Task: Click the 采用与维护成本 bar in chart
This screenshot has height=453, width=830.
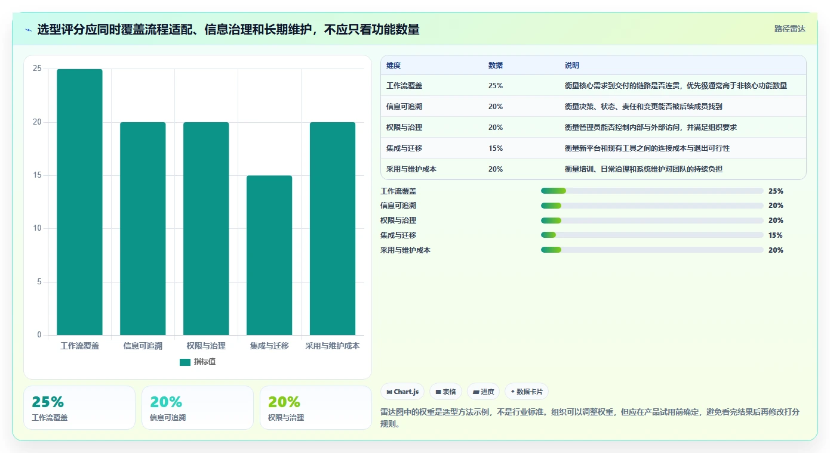Action: (333, 229)
